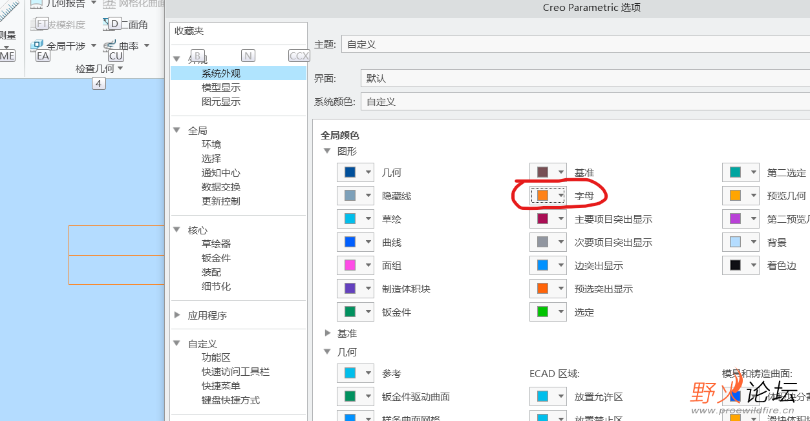Change the 钣金件 green swatch in 图形

click(x=355, y=312)
